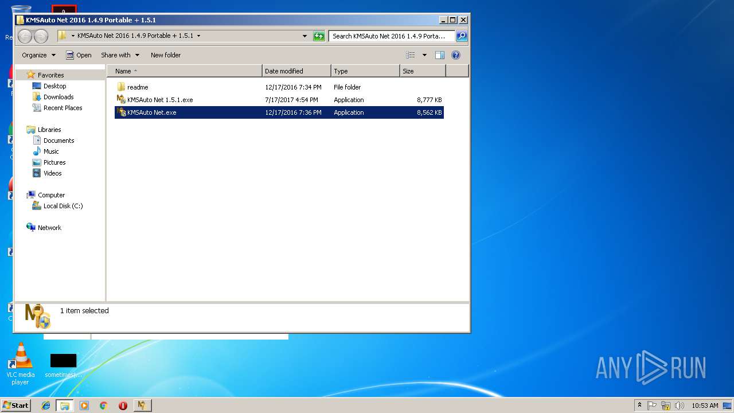Select Network in the navigation pane
734x413 pixels.
point(49,228)
